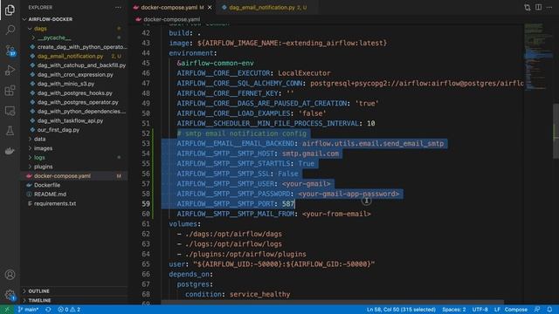Switch to the docker-compose.yaml editor tab
559x314 pixels.
[x=172, y=8]
